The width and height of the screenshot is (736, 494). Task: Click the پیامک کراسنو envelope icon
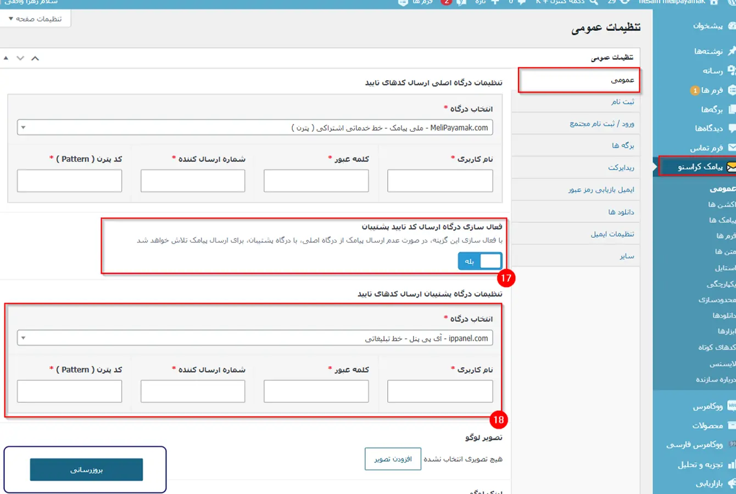coord(731,167)
